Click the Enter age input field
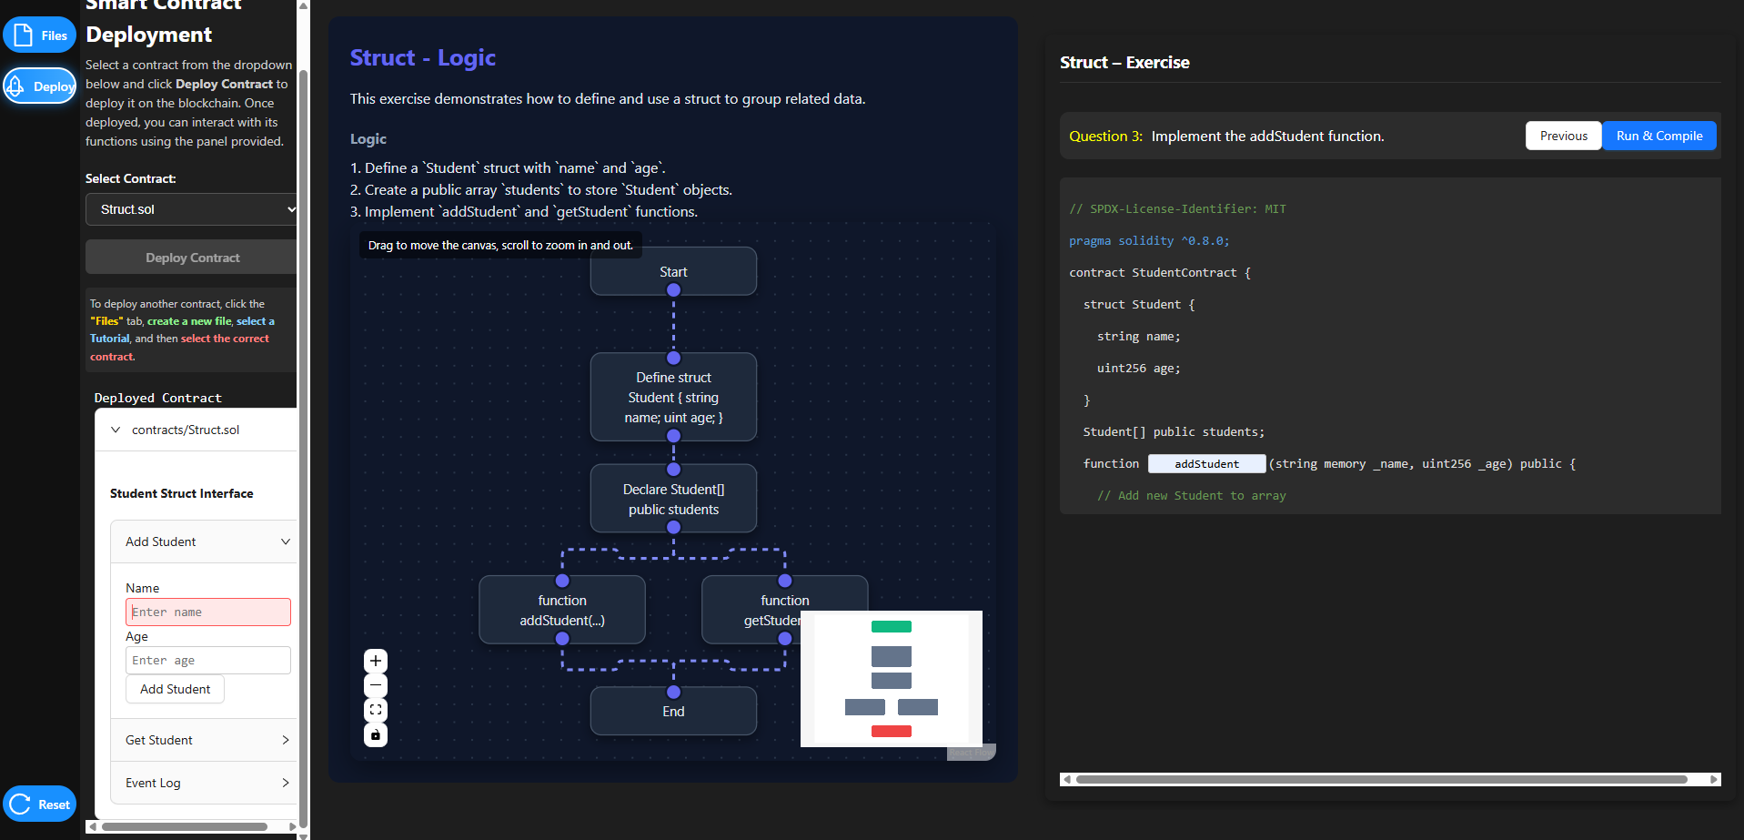 point(207,660)
